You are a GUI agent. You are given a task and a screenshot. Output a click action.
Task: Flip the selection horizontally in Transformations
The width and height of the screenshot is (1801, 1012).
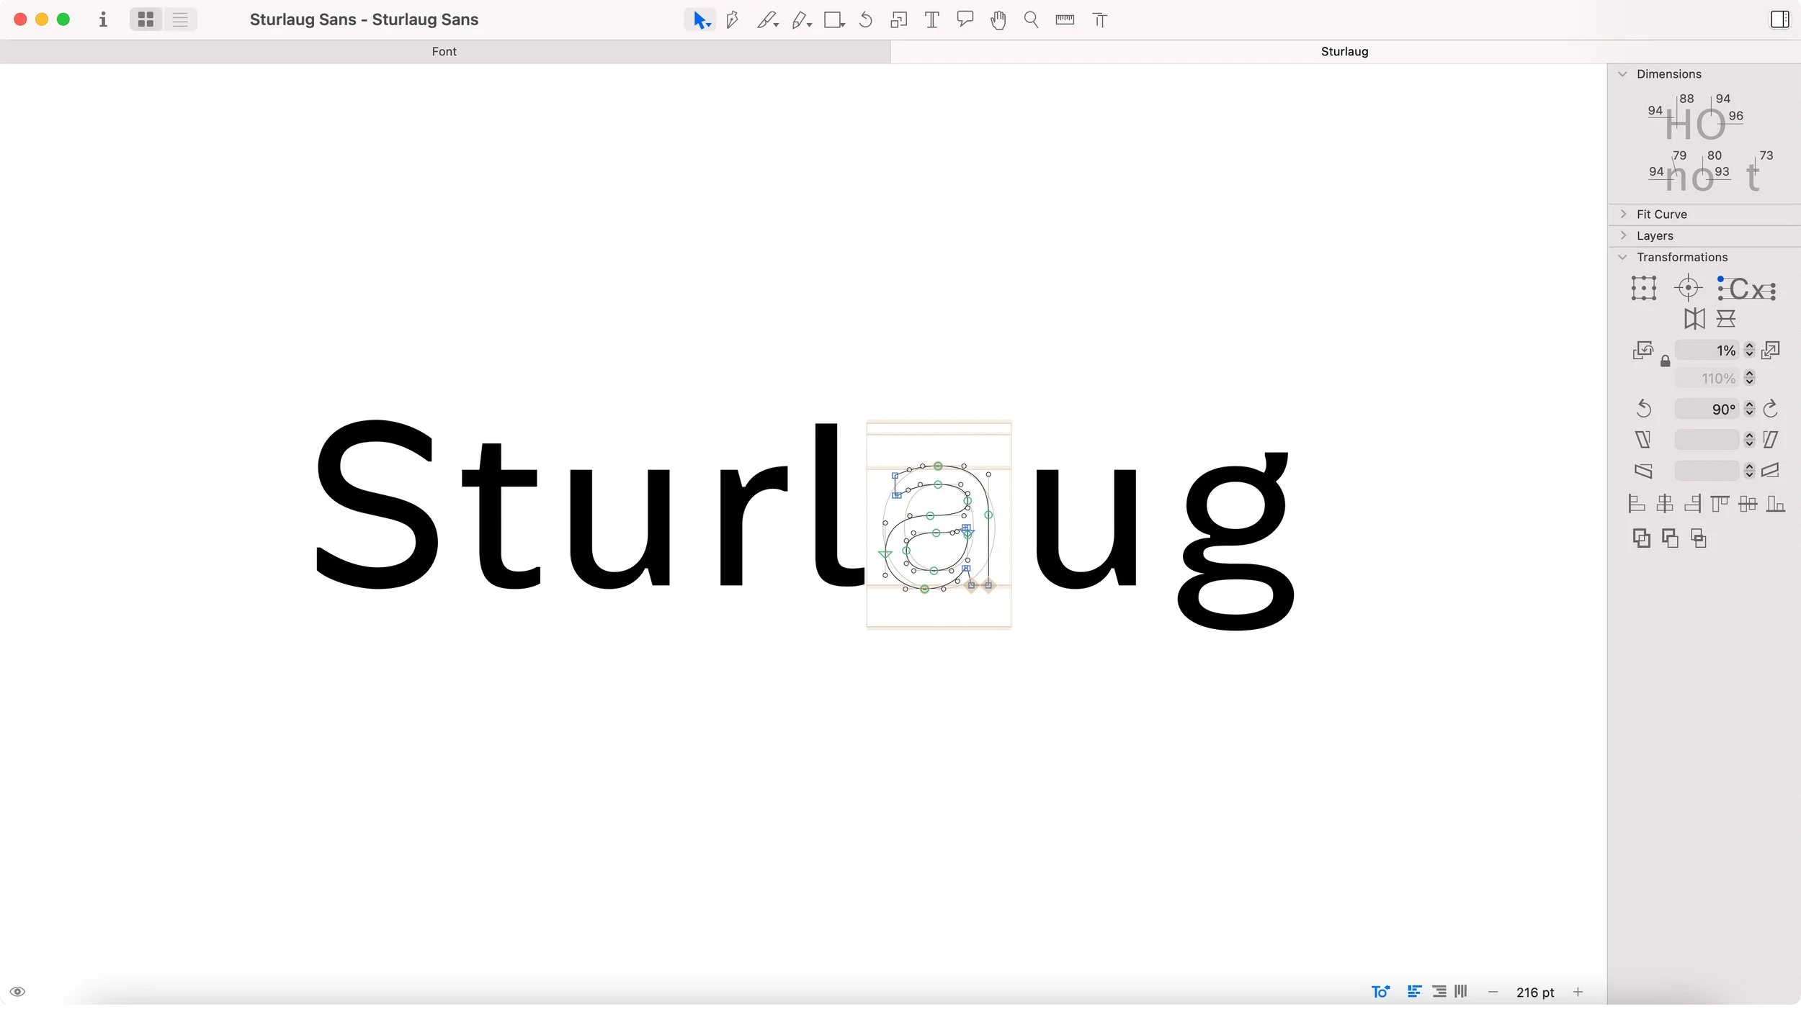pos(1694,318)
